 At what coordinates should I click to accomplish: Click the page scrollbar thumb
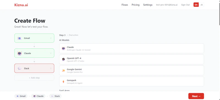point(219,14)
